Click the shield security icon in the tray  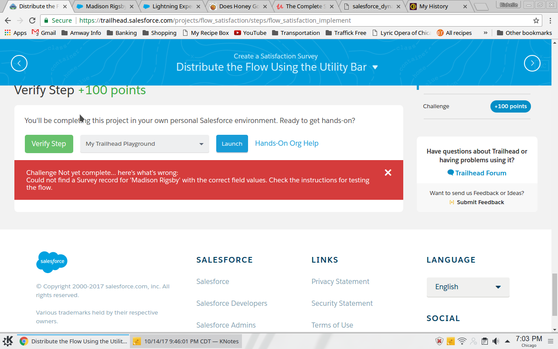click(439, 341)
